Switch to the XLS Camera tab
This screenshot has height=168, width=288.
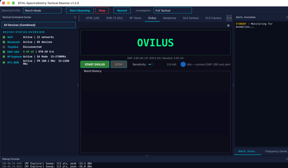(213, 18)
